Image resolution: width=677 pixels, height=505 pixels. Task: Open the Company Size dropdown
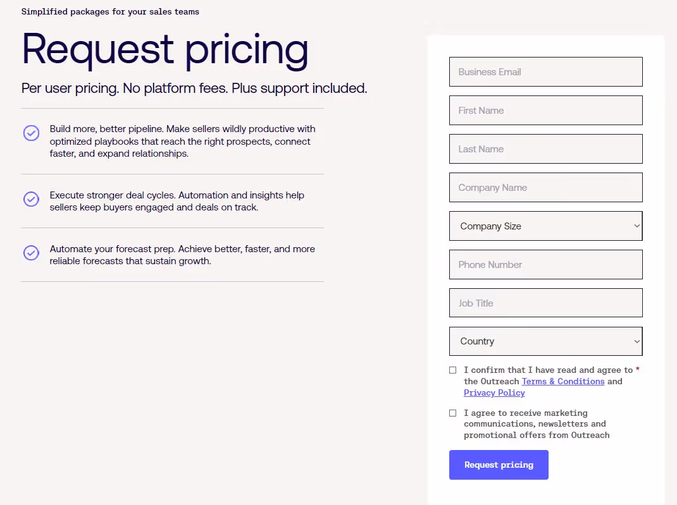pyautogui.click(x=545, y=226)
